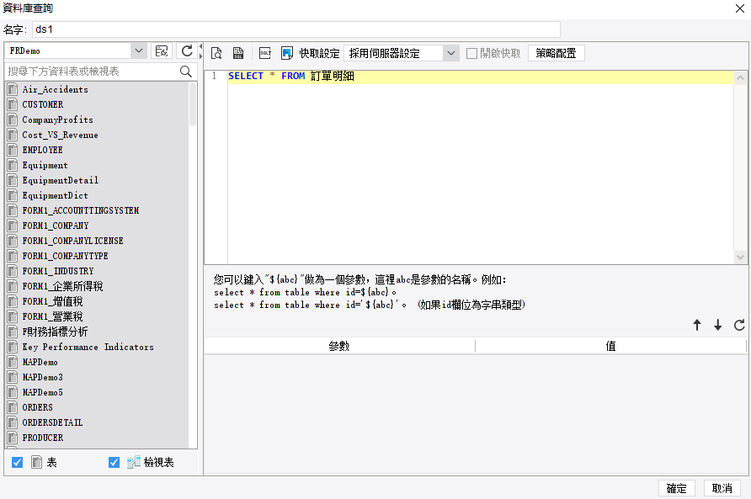Toggle the 表 checkbox
Viewport: 751px width, 499px height.
(x=17, y=462)
